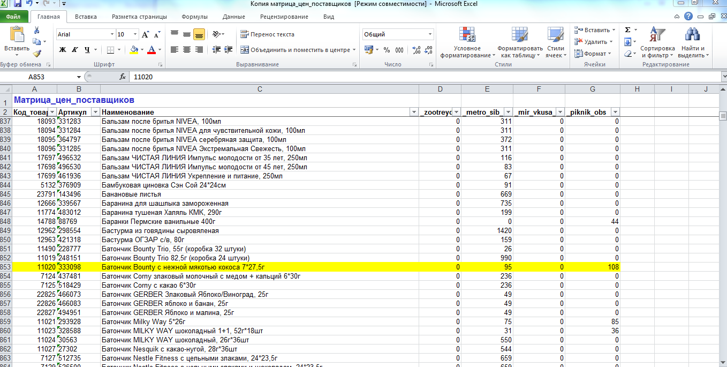Open number format Общий dropdown
The height and width of the screenshot is (367, 727).
click(x=430, y=34)
